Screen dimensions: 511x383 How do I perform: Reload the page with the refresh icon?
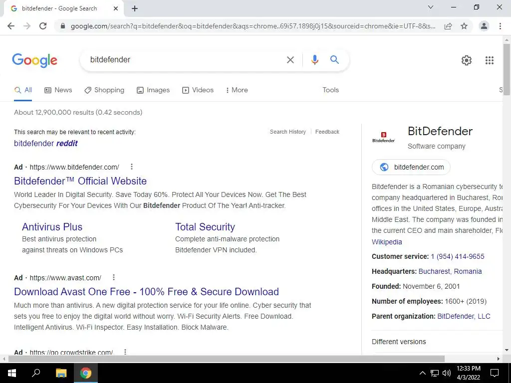[43, 26]
